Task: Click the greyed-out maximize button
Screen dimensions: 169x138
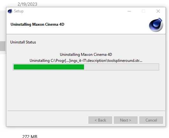Action: click(x=144, y=11)
